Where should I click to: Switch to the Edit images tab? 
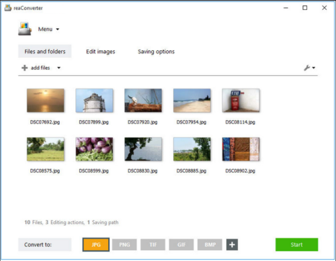101,52
